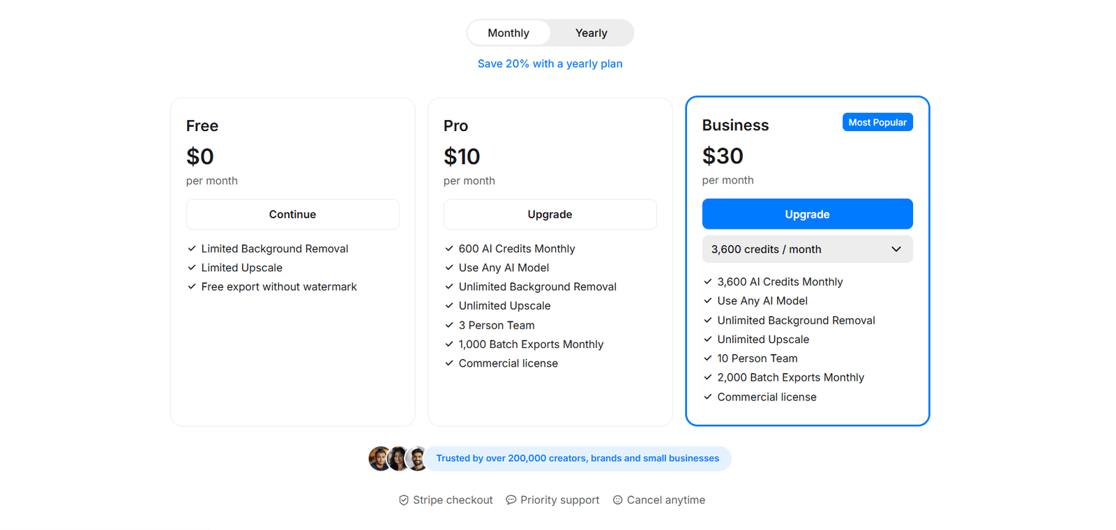This screenshot has height=530, width=1116.
Task: Click checkmark beside Limited Background Removal
Action: tap(192, 248)
